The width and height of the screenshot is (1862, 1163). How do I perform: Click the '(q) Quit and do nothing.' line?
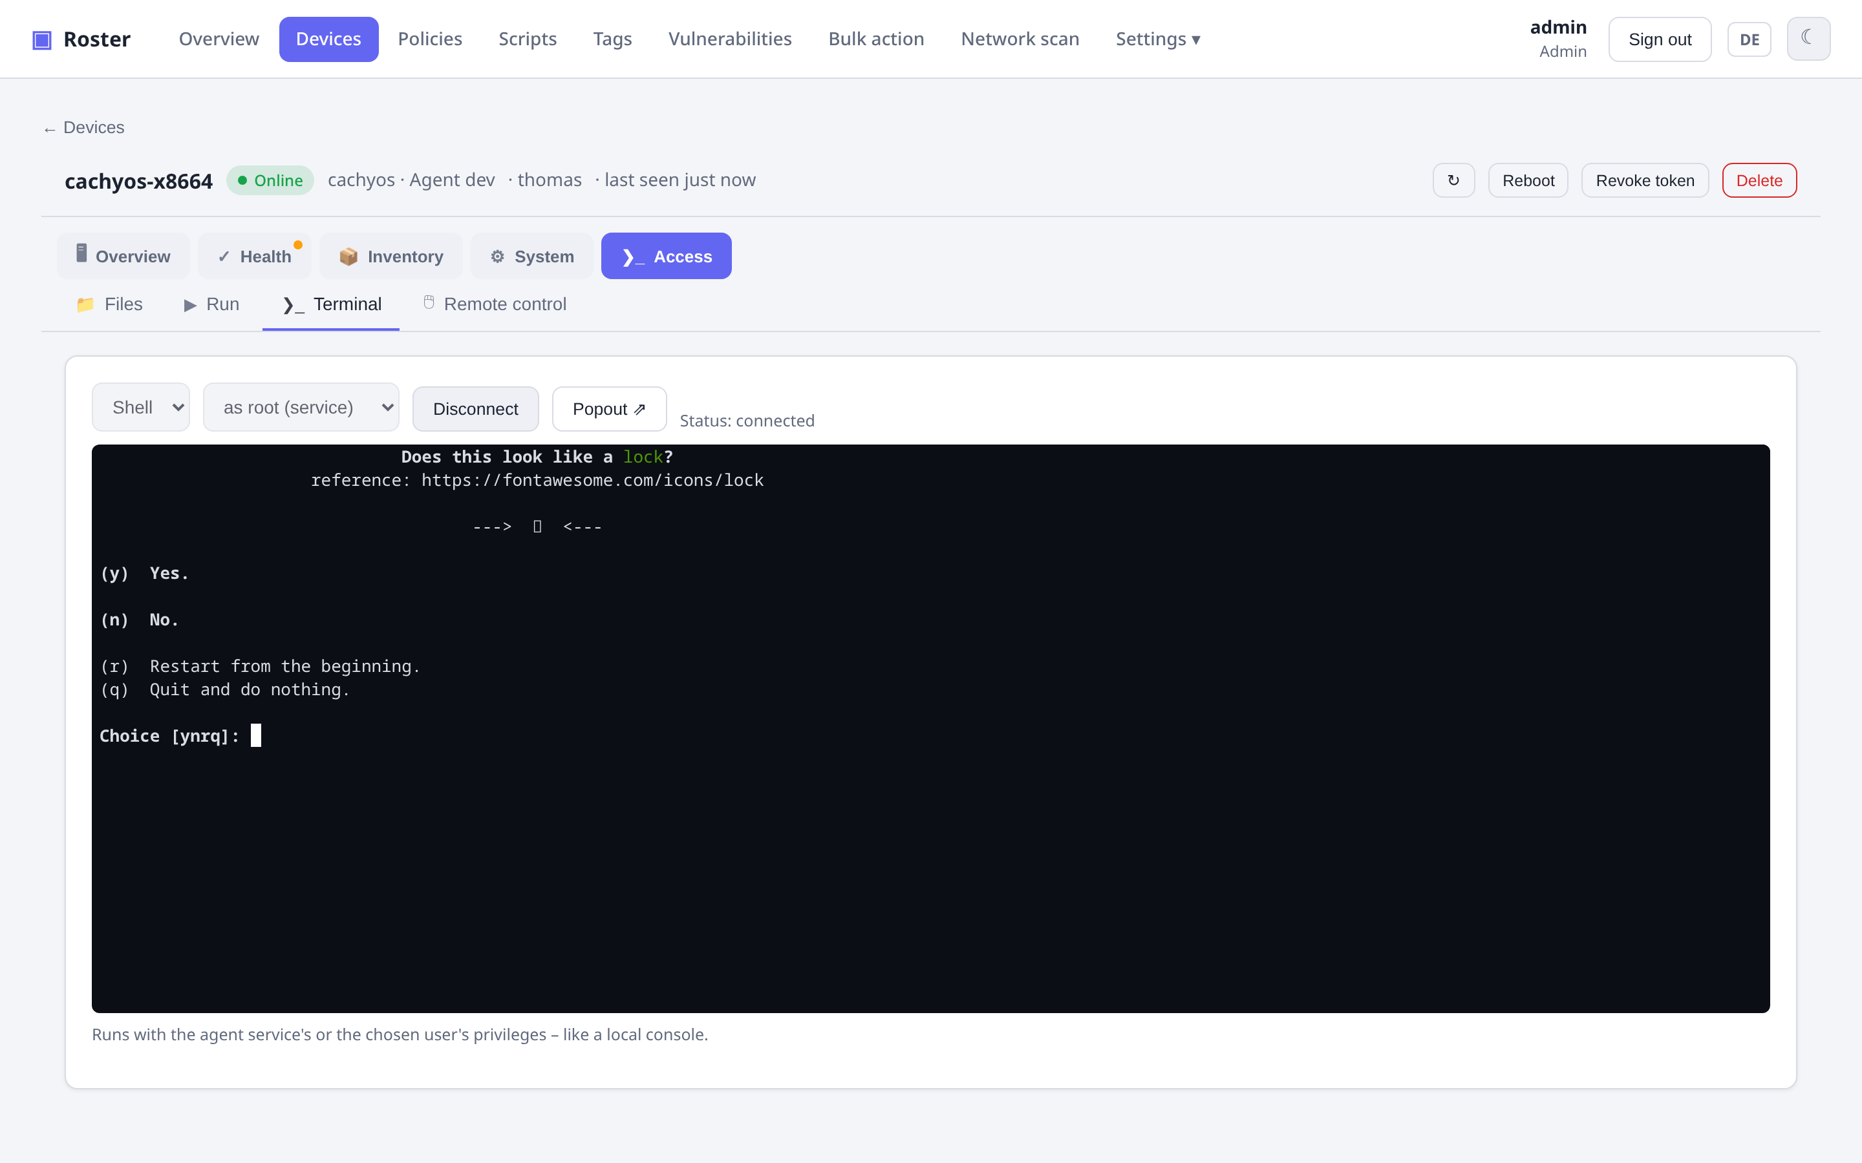tap(225, 690)
